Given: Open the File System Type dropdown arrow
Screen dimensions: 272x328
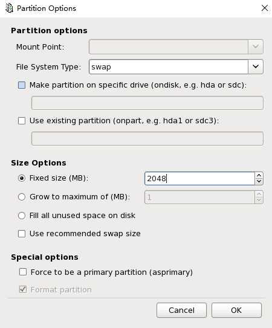Looking at the screenshot, I should point(256,66).
